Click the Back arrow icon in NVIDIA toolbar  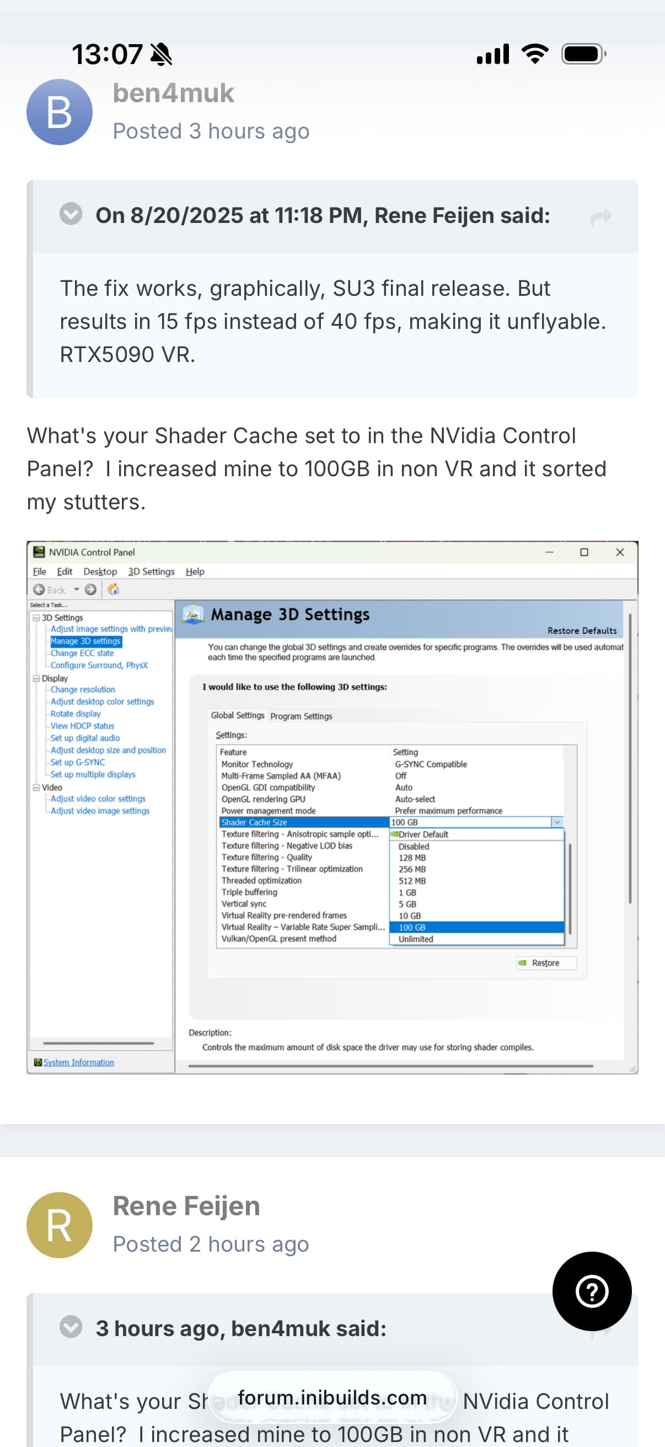point(39,589)
